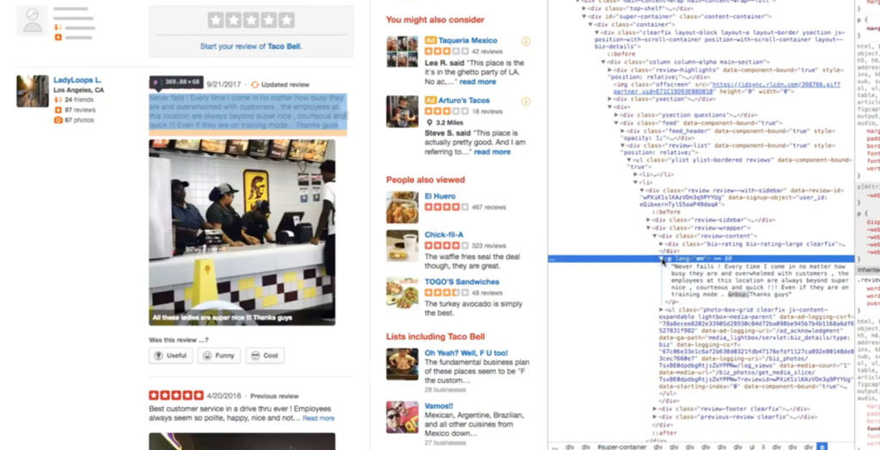Expand the top-shelf div node in DevTools
Viewport: 880px width, 450px height.
click(584, 9)
